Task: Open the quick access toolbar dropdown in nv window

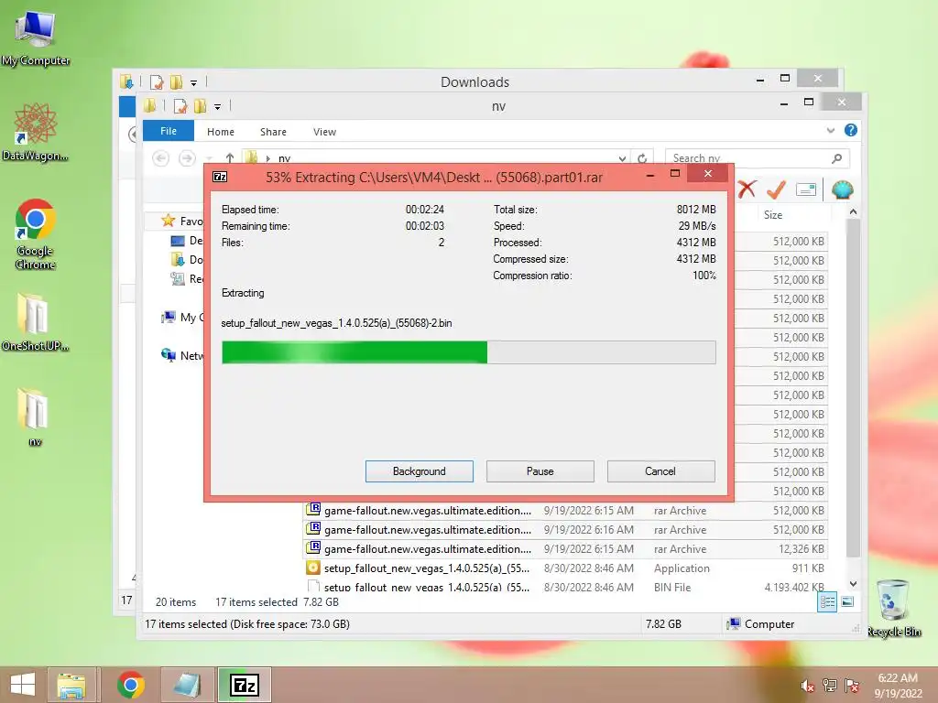Action: point(217,106)
